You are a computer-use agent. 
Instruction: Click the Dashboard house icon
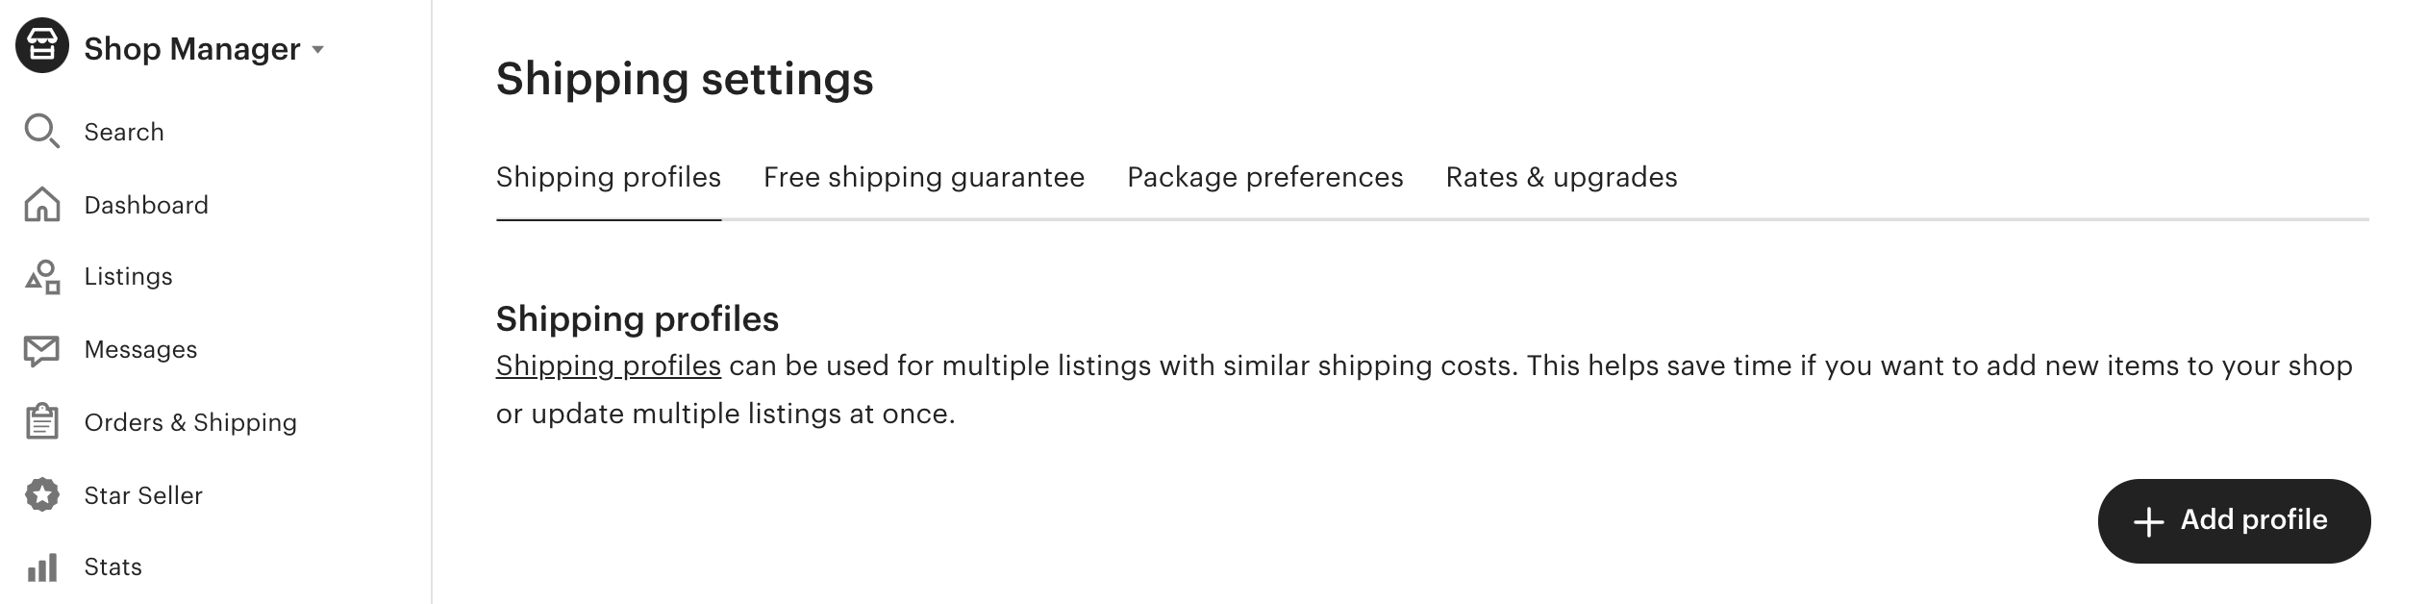pos(41,204)
